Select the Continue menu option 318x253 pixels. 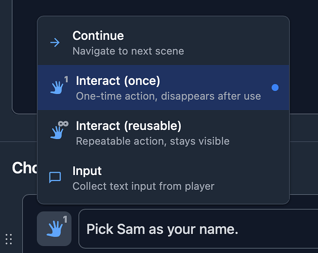pos(163,43)
